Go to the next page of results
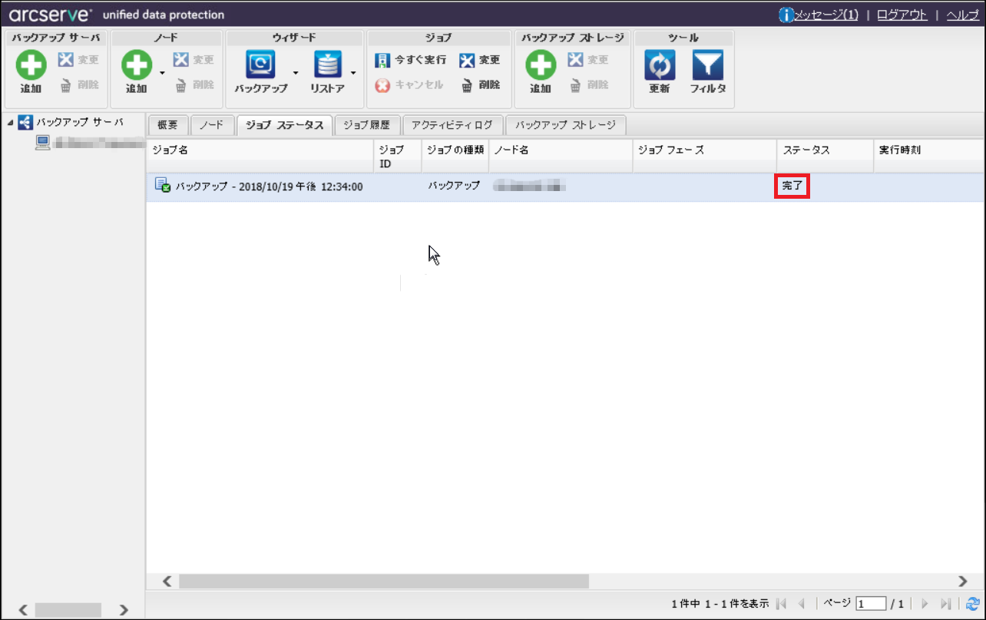 [x=925, y=604]
